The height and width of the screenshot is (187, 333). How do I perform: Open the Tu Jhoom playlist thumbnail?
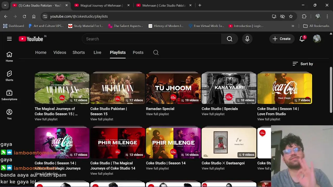pos(173,89)
